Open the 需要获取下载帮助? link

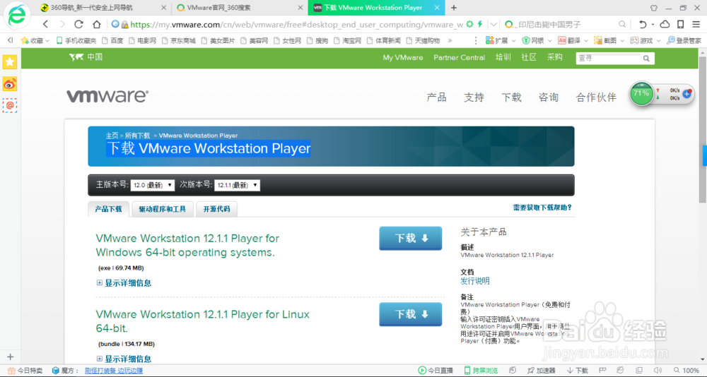tap(542, 208)
